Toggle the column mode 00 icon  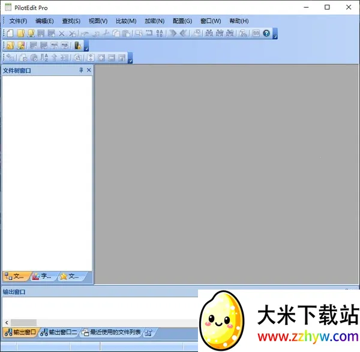(256, 33)
